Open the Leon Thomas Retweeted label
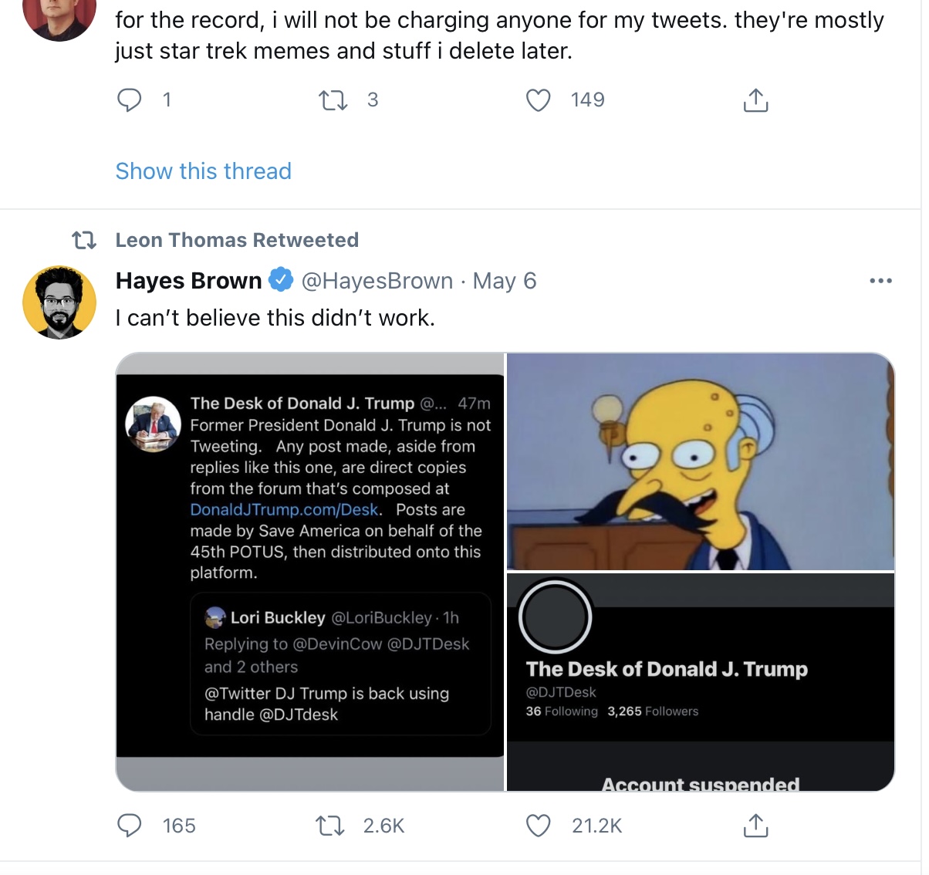Screen dimensions: 929x875 pos(237,240)
